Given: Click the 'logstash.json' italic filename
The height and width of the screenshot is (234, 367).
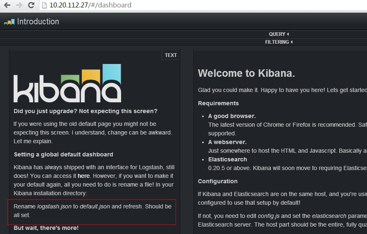Looking at the screenshot, I should point(54,207).
